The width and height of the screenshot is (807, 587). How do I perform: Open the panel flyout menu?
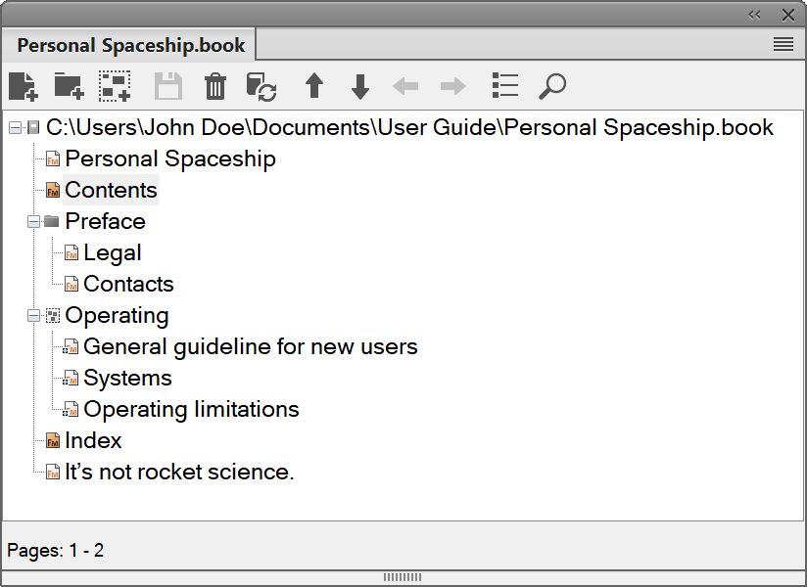pyautogui.click(x=783, y=44)
